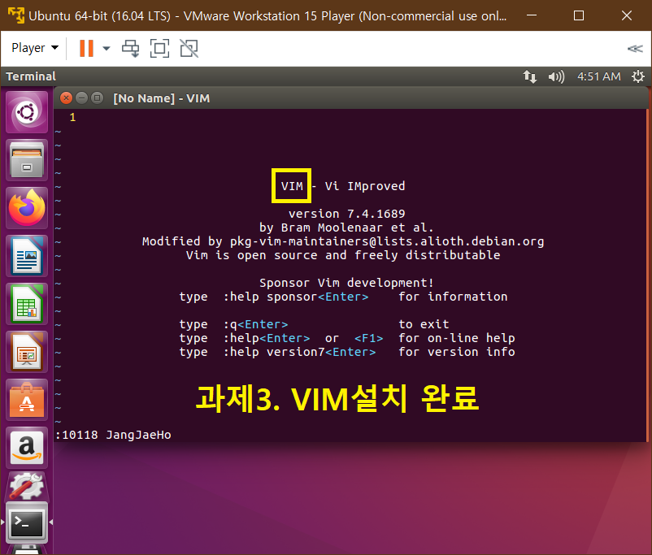Click the VMware title bar app icon
652x555 pixels.
(x=16, y=15)
